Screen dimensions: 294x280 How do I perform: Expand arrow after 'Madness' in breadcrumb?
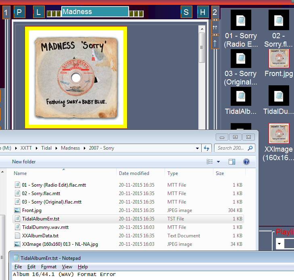point(85,148)
